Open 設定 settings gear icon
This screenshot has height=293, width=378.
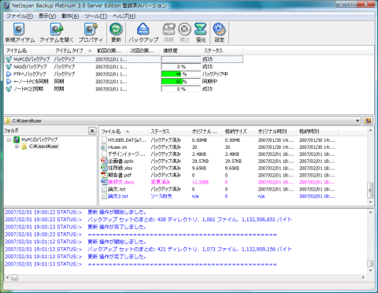[x=219, y=29]
